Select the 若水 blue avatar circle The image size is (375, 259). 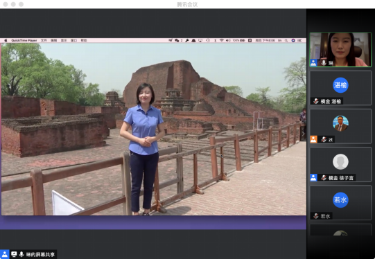point(340,200)
